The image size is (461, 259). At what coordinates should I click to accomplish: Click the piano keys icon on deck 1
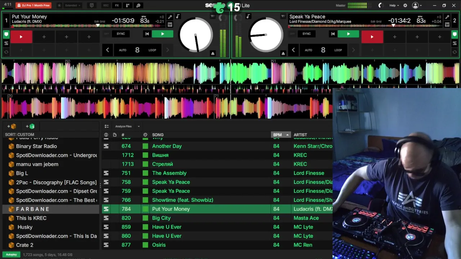coord(170,24)
